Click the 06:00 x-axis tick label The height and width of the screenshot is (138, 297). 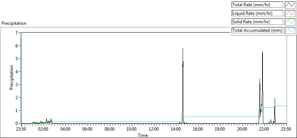pos(88,129)
